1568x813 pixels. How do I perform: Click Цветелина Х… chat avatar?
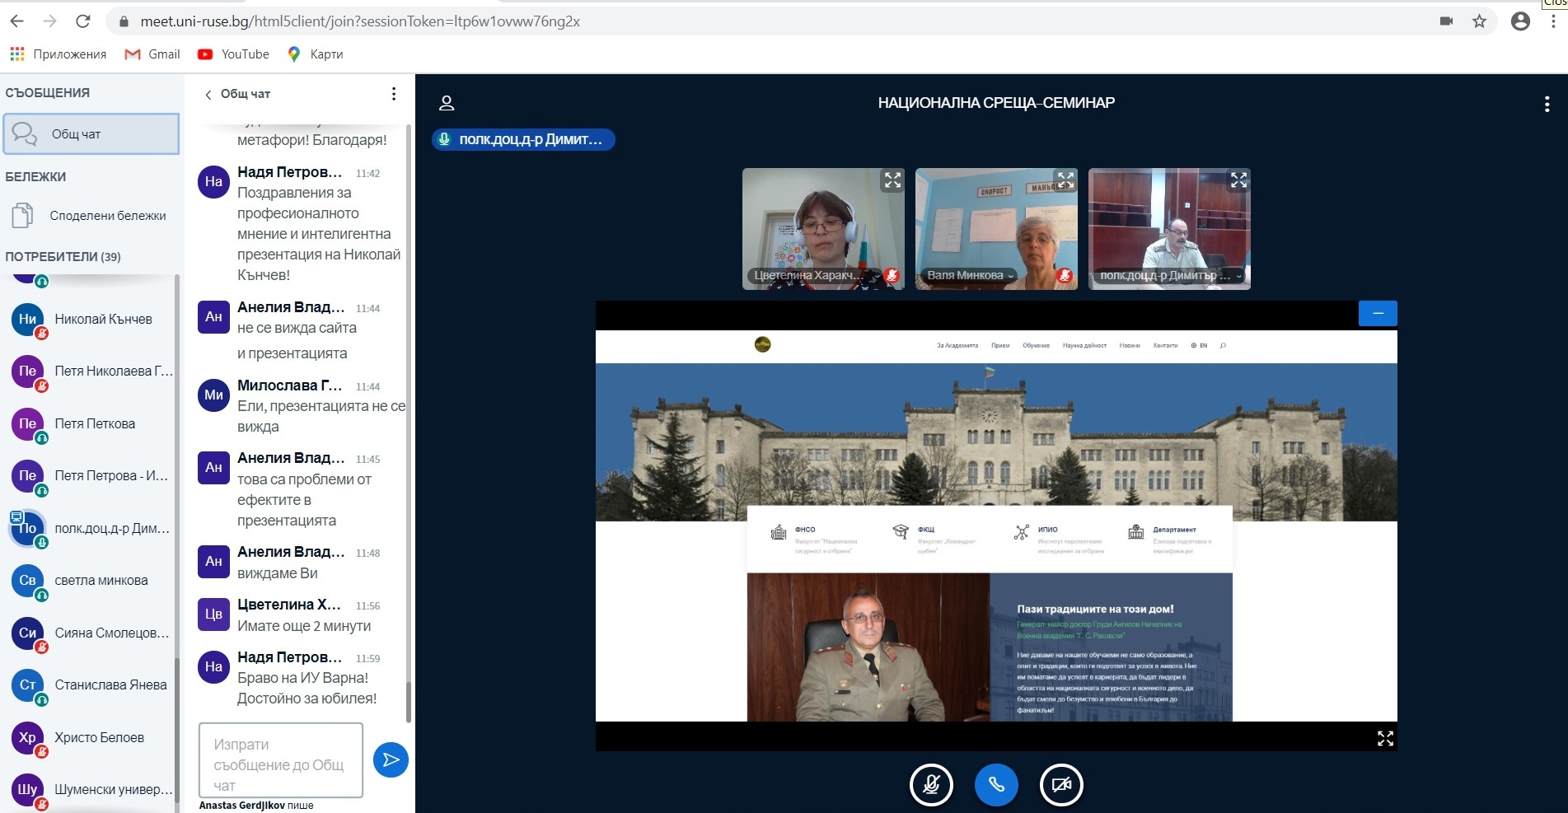click(213, 614)
